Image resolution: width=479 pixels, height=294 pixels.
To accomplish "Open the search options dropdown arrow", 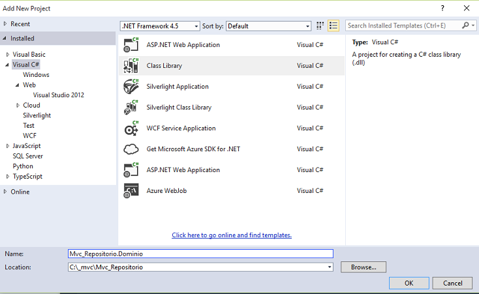I will click(x=473, y=25).
